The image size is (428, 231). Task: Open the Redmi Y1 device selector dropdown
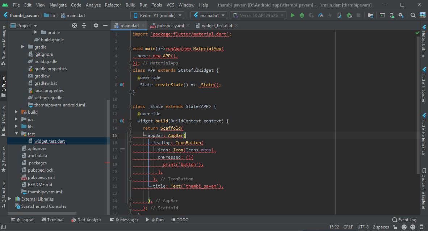tap(157, 15)
